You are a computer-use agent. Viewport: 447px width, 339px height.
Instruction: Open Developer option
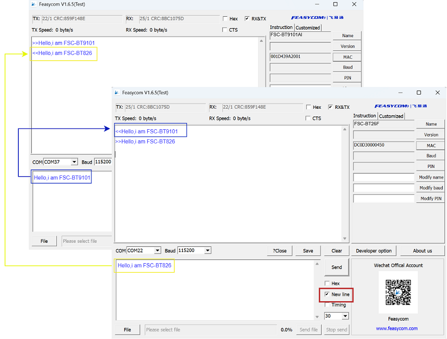tap(374, 251)
